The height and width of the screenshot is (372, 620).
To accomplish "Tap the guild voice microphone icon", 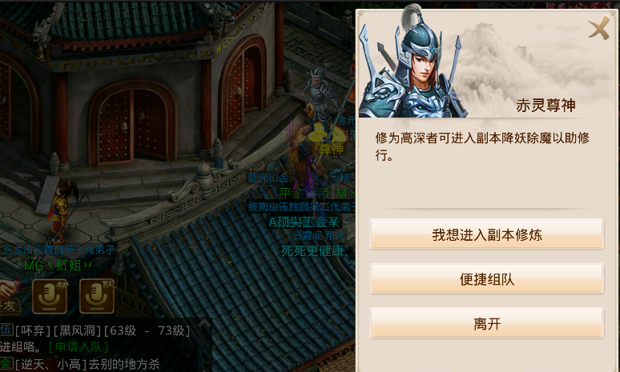I will 50,296.
